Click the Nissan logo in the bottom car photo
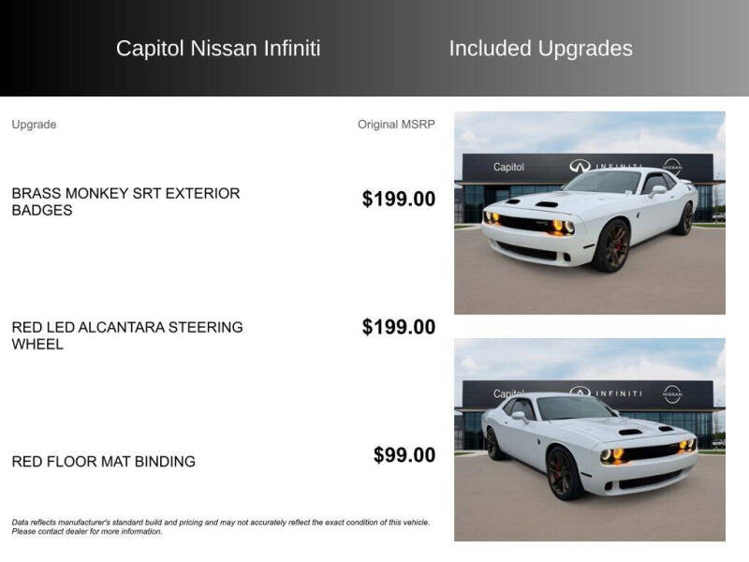 tap(672, 393)
